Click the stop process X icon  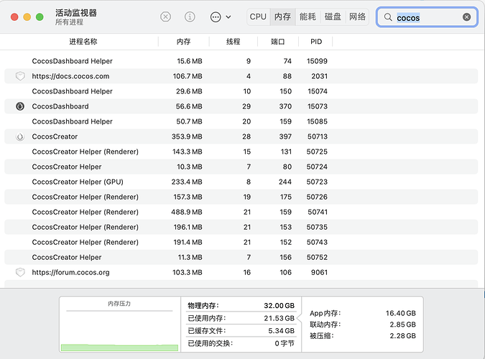pyautogui.click(x=166, y=17)
